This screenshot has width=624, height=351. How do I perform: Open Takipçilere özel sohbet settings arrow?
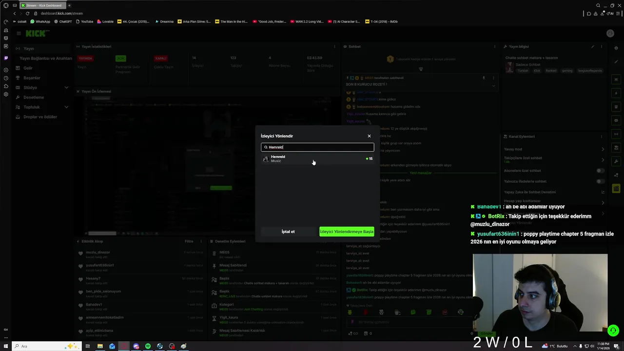pyautogui.click(x=603, y=160)
